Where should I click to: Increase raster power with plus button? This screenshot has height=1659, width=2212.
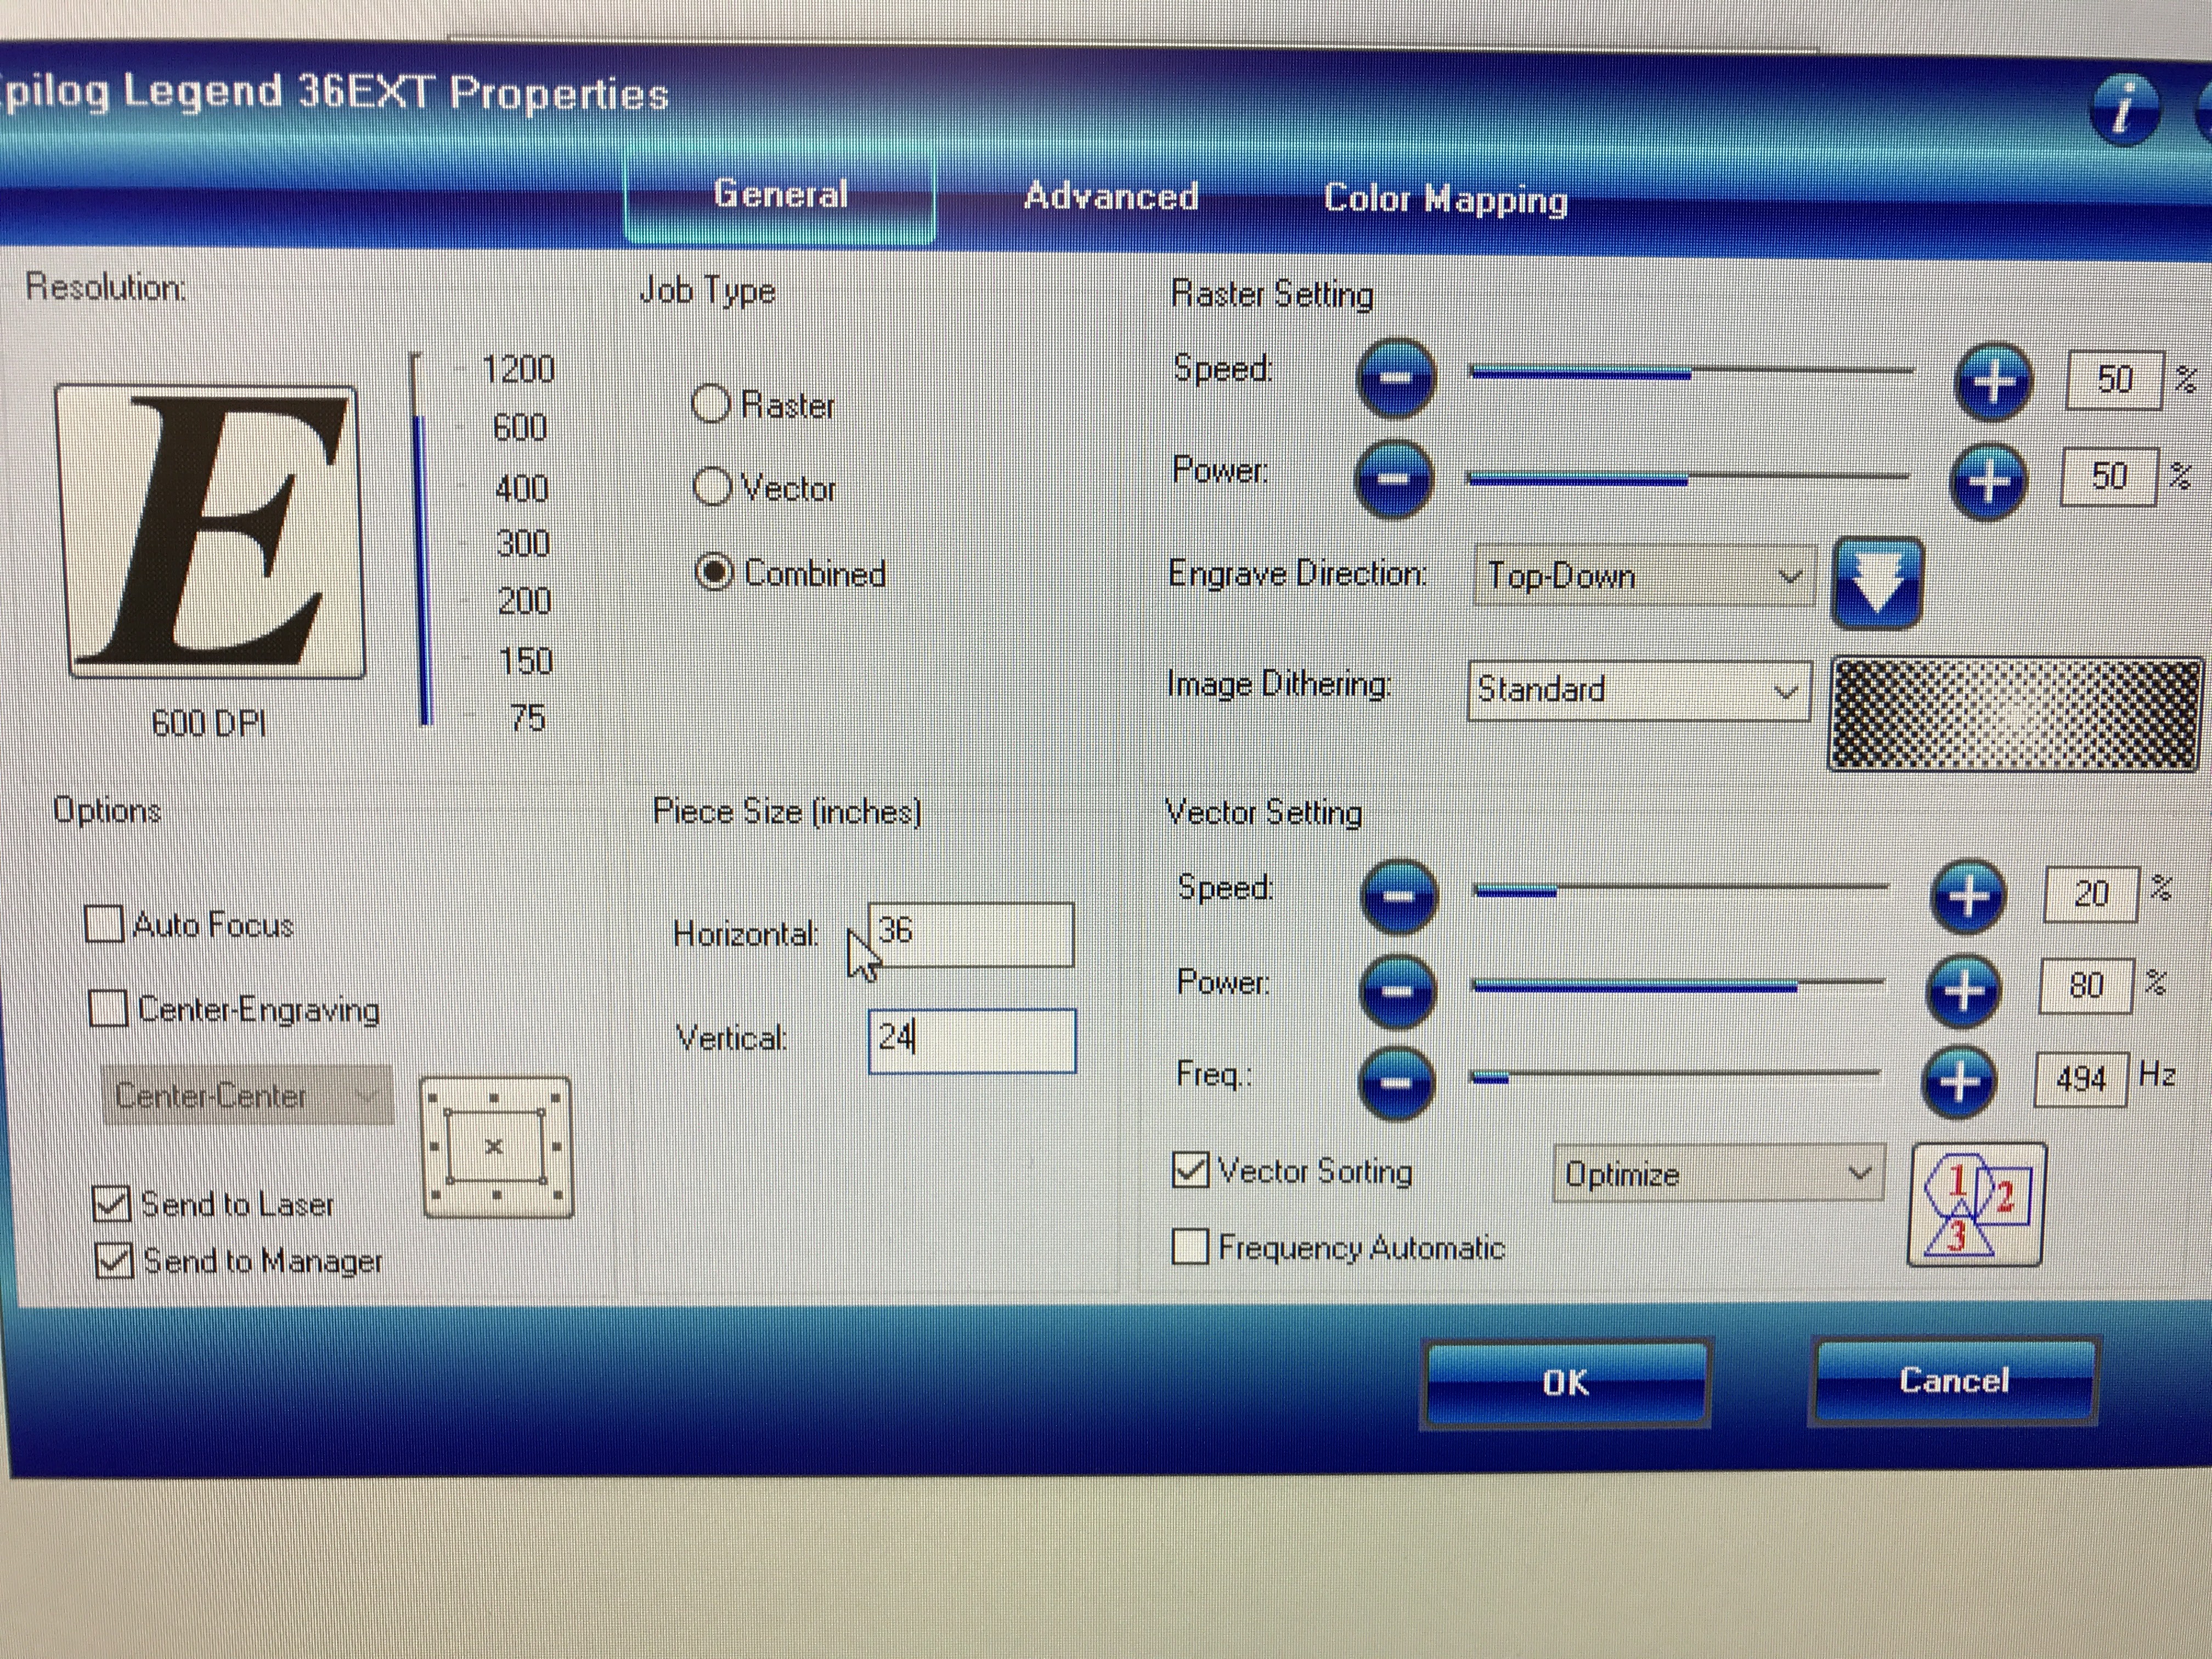(1988, 482)
